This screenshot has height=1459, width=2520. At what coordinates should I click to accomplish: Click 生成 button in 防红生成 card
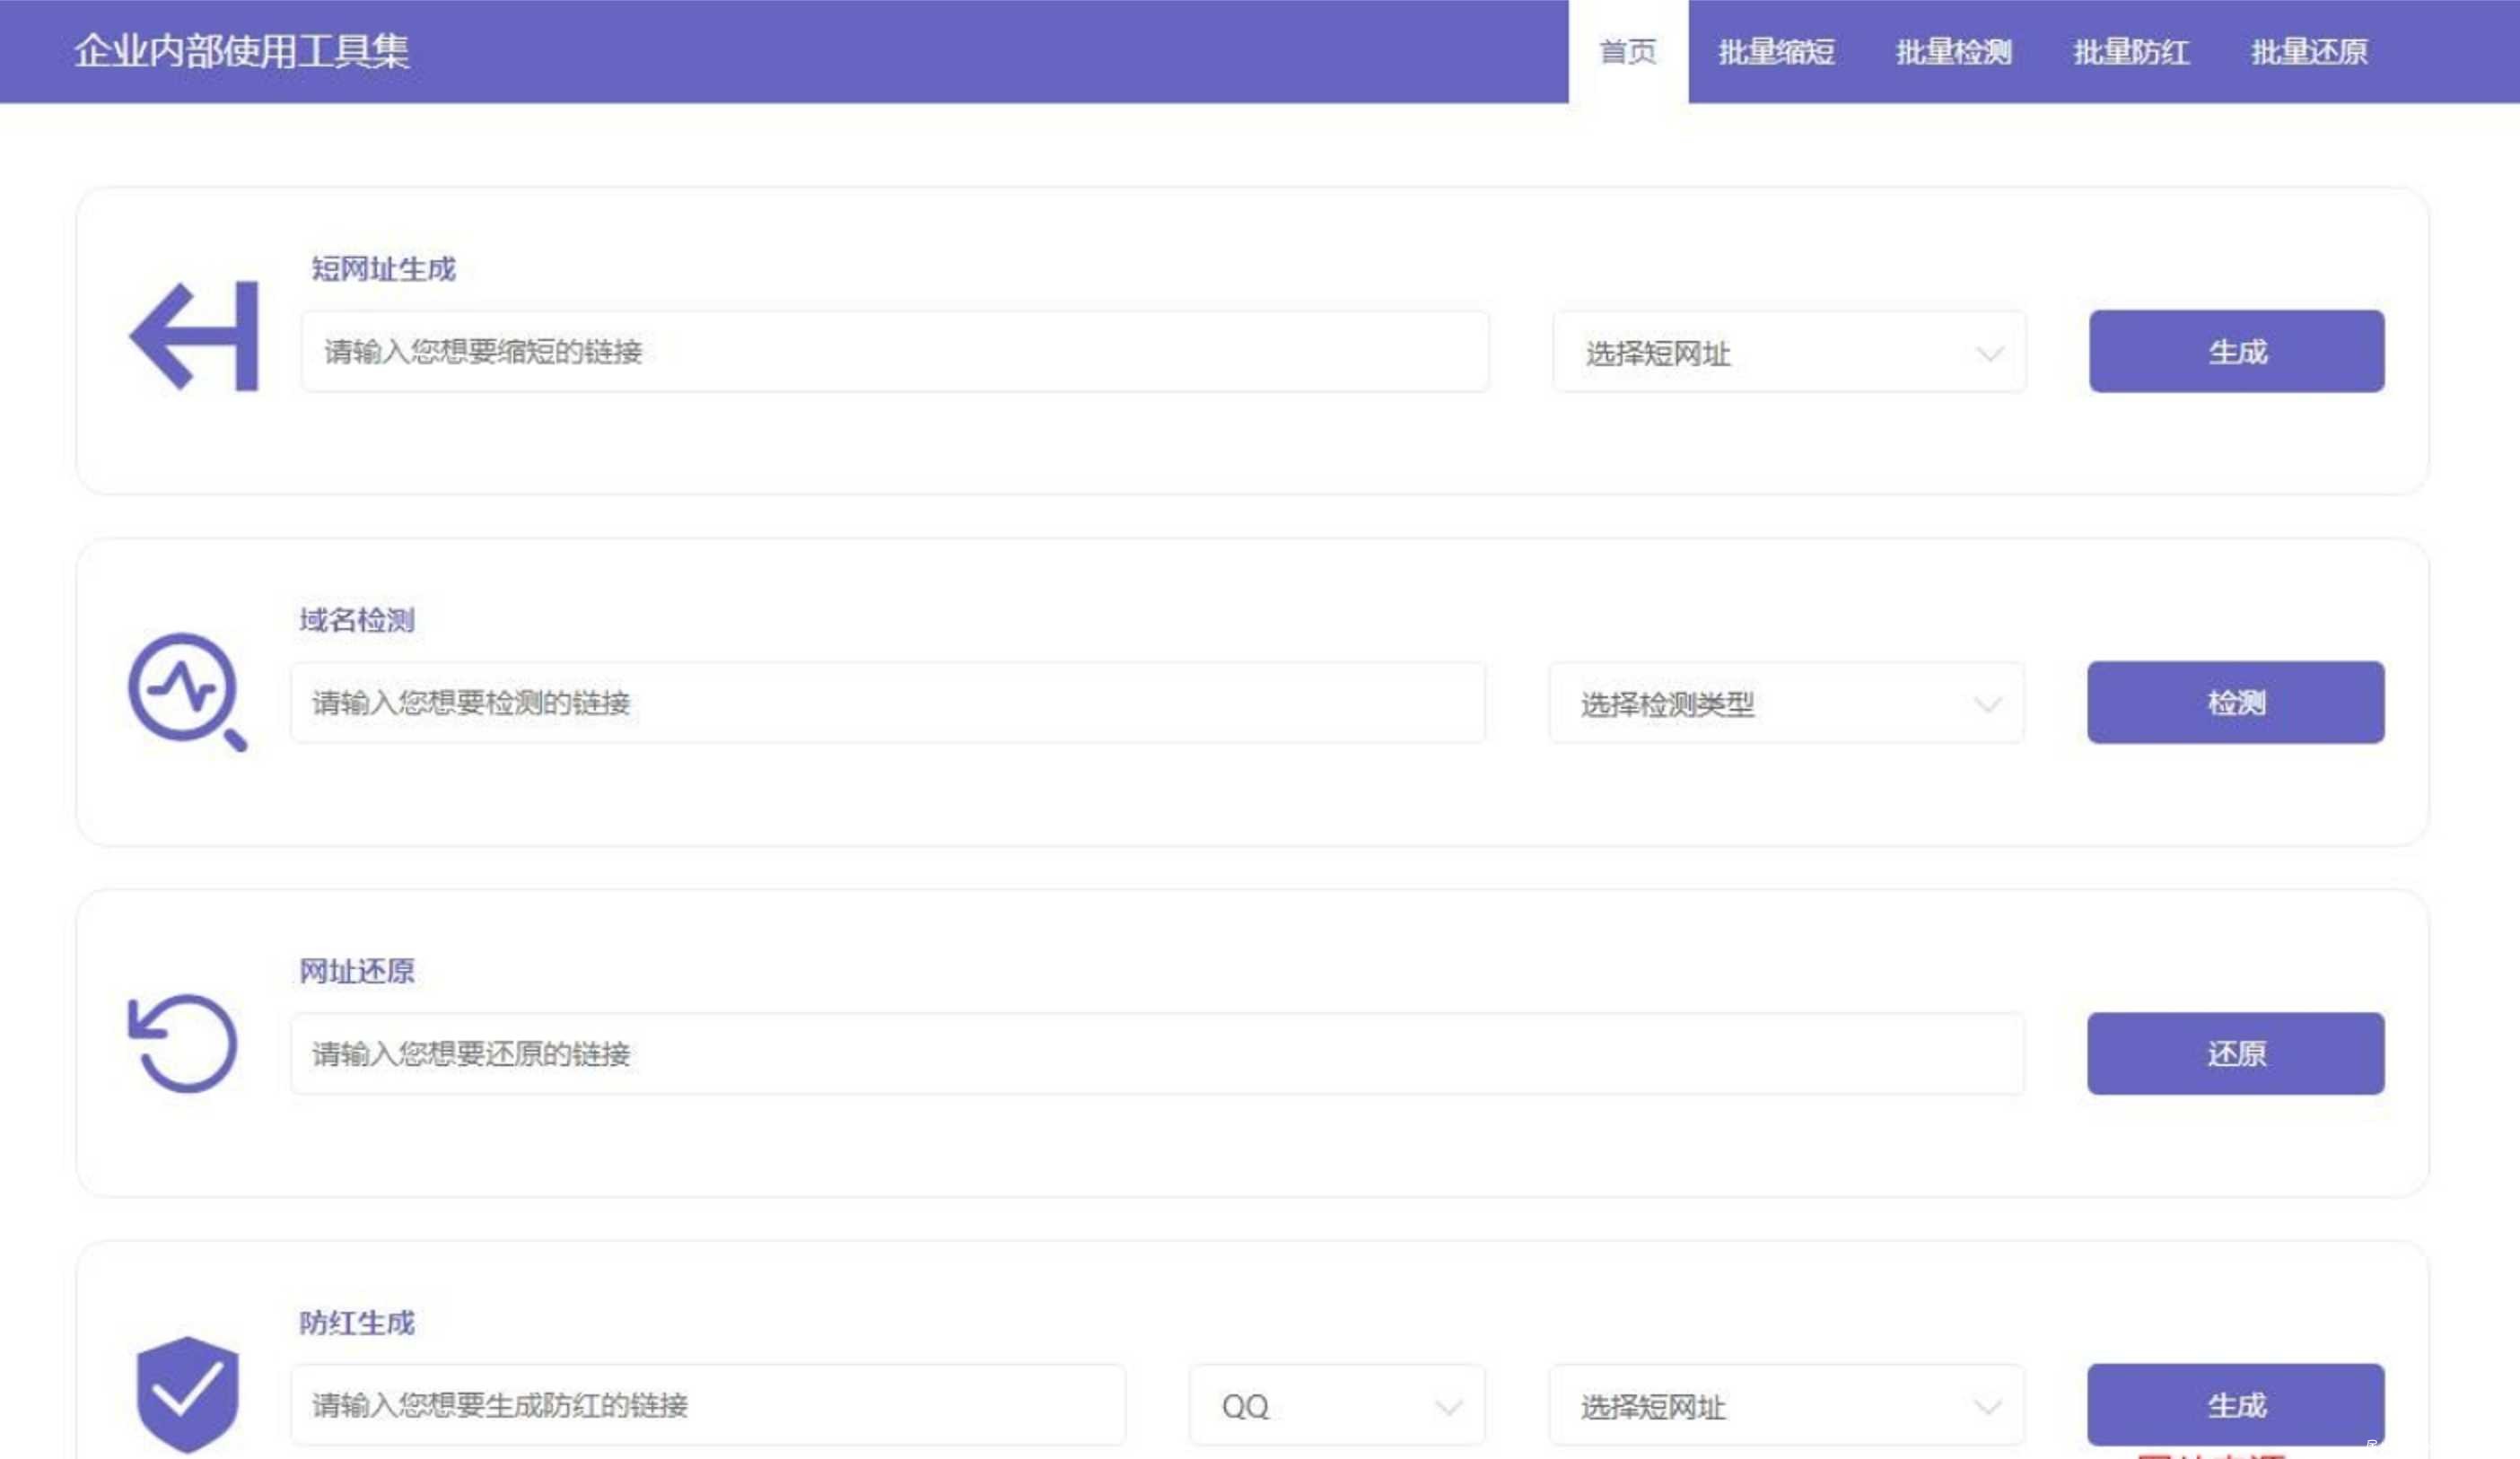(2236, 1405)
